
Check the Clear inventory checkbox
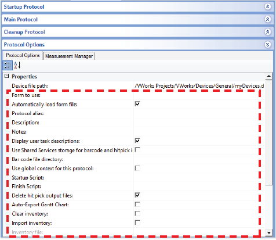[x=137, y=213]
